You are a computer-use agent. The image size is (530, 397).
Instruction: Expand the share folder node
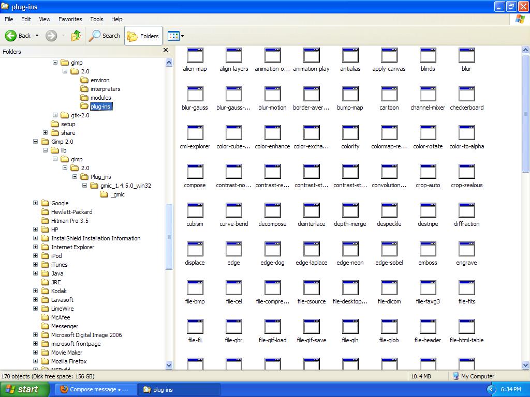tap(46, 133)
